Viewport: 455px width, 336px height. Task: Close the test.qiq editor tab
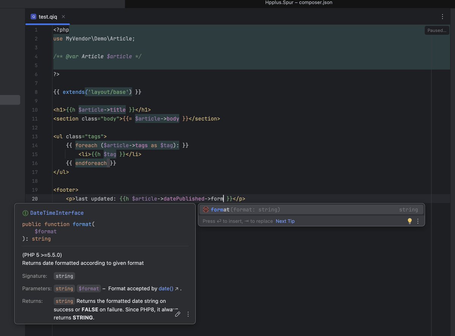point(63,17)
